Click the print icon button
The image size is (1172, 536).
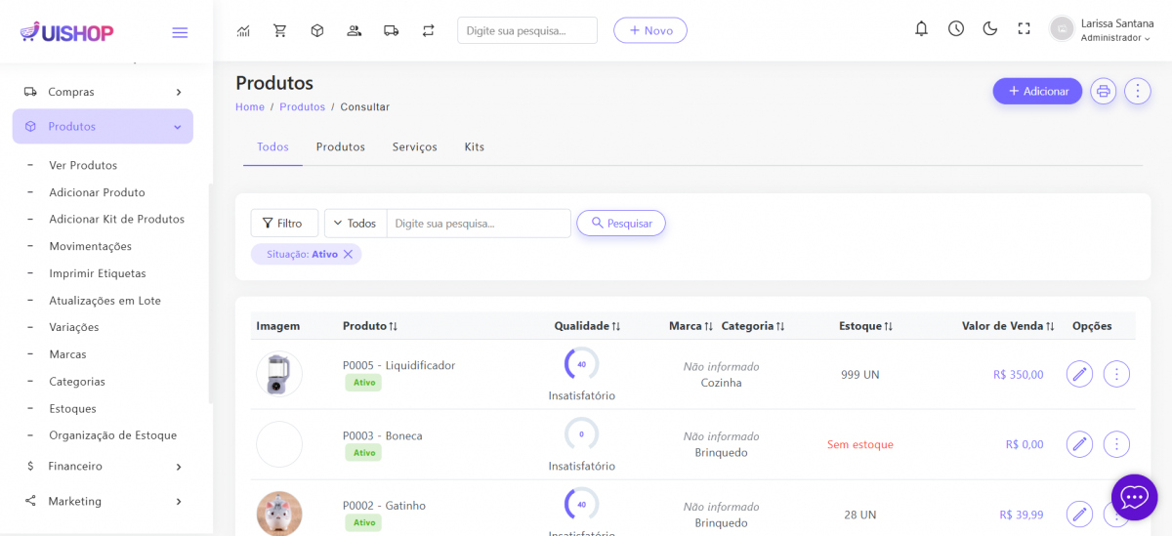click(x=1104, y=91)
